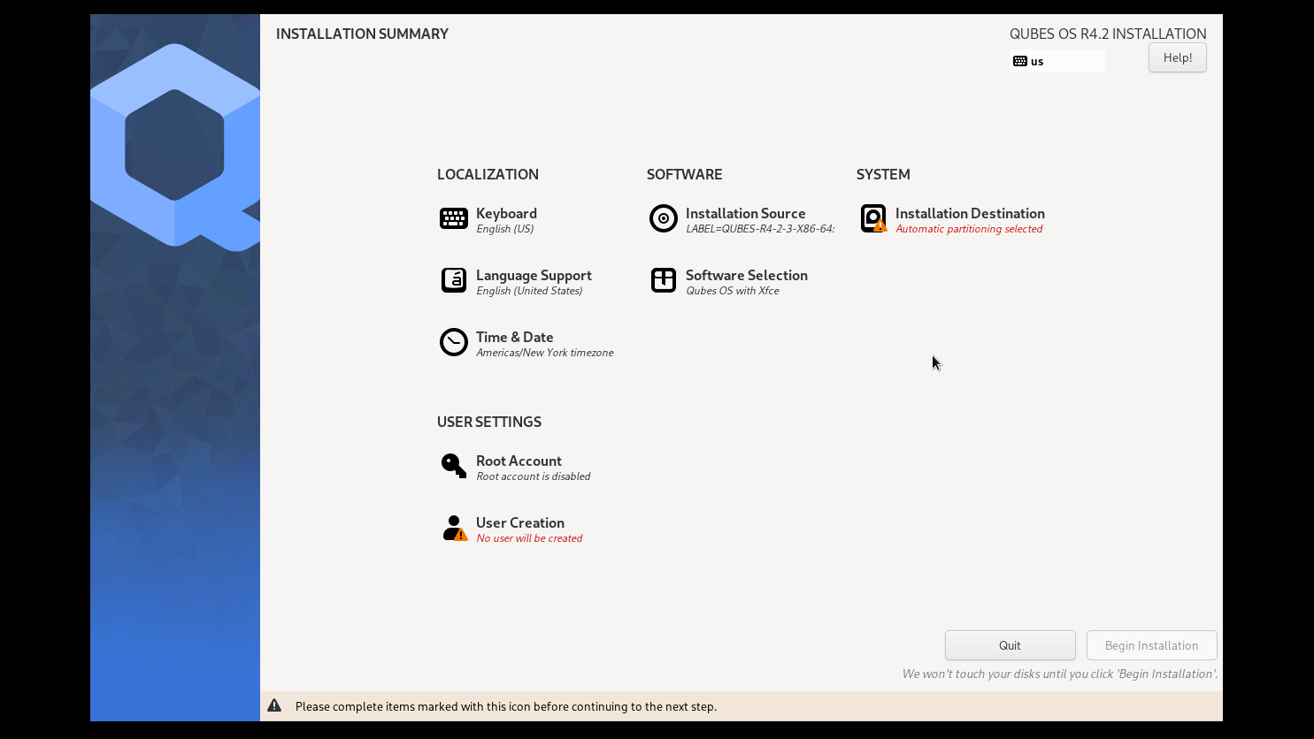This screenshot has width=1314, height=739.
Task: Click 'No user will be created' text
Action: pyautogui.click(x=529, y=538)
